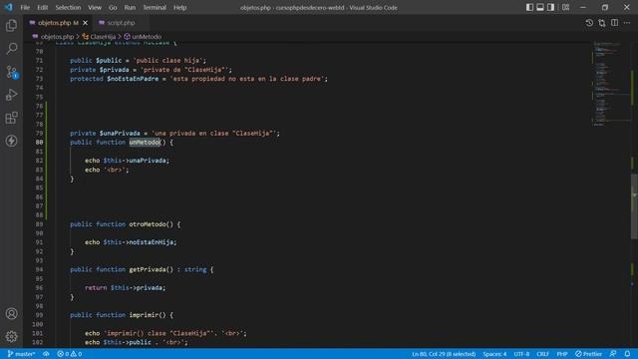The width and height of the screenshot is (638, 359).
Task: Change encoding via UTF-8
Action: coord(521,354)
